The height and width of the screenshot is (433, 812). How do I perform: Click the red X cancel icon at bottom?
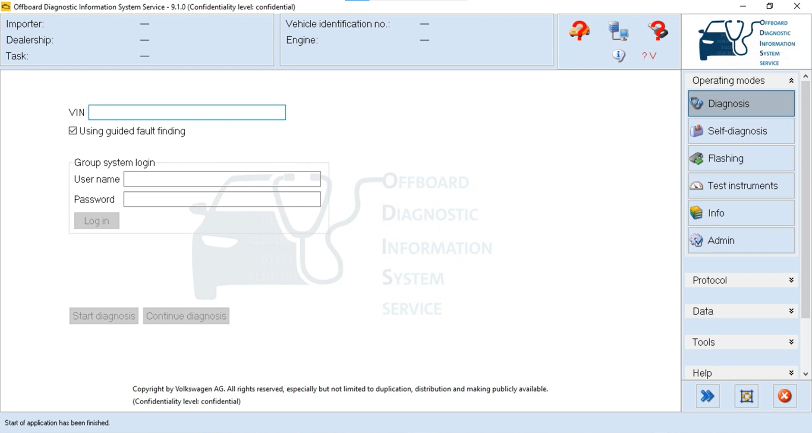(x=785, y=396)
